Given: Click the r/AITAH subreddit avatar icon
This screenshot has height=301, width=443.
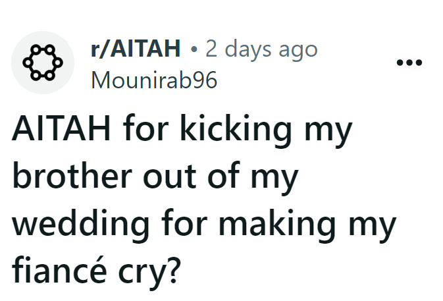Looking at the screenshot, I should [43, 62].
